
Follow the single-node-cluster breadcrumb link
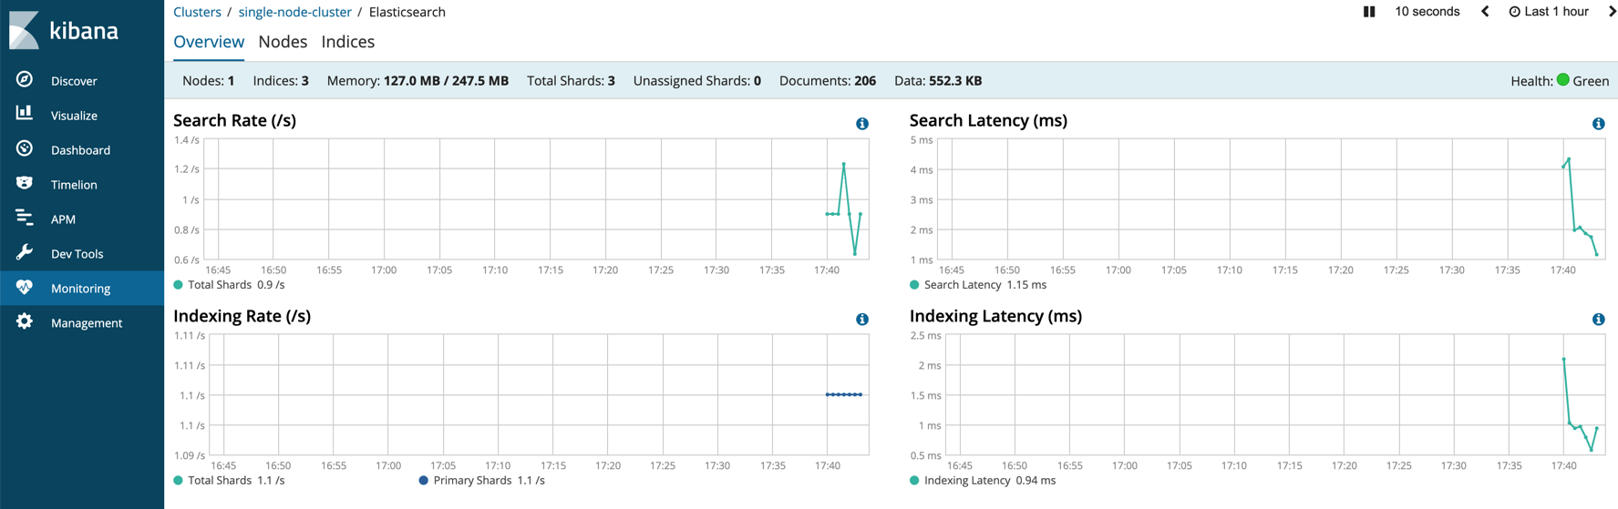click(294, 12)
